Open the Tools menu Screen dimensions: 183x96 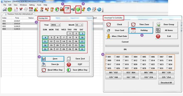coord(39,5)
